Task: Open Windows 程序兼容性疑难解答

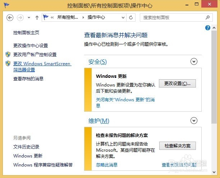Action: pyautogui.click(x=43, y=165)
